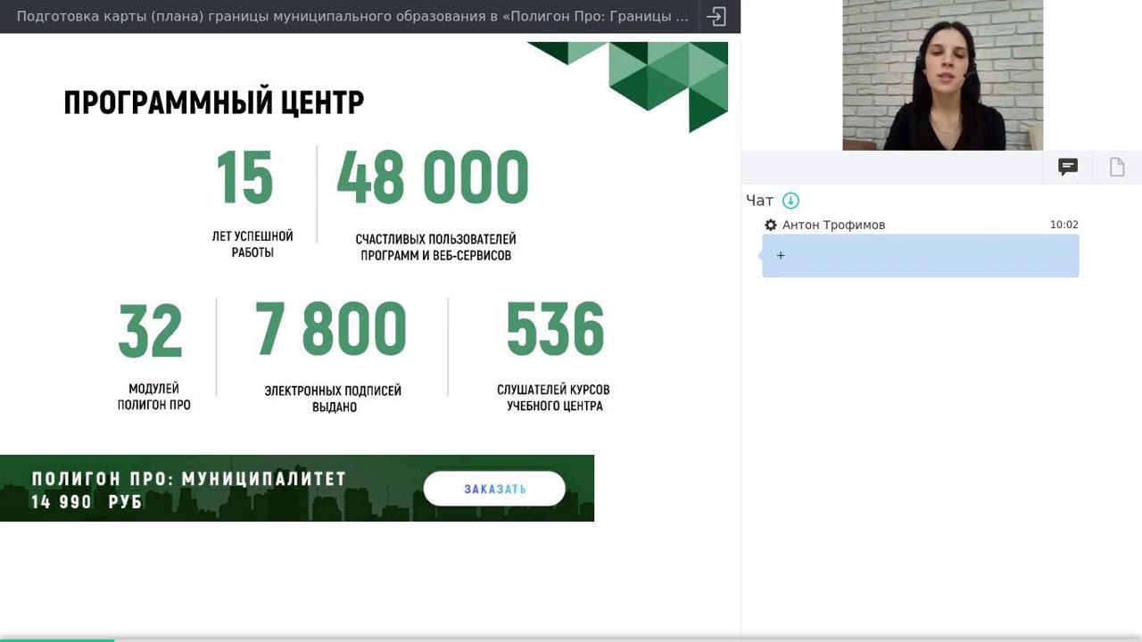Click the green chat scroll-down arrow icon

[x=790, y=201]
